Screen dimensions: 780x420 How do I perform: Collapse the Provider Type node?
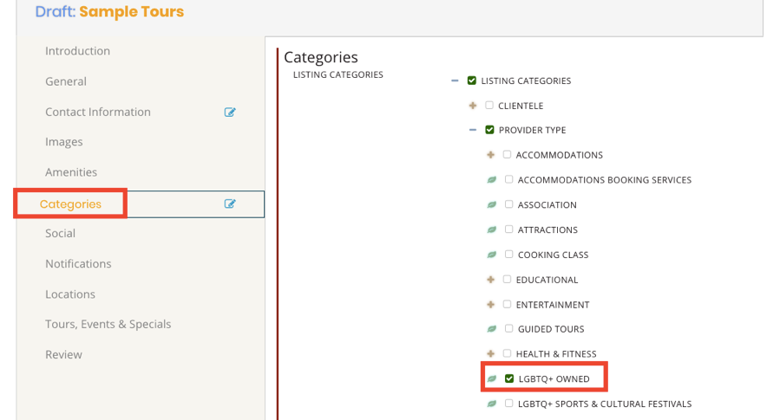tap(473, 130)
